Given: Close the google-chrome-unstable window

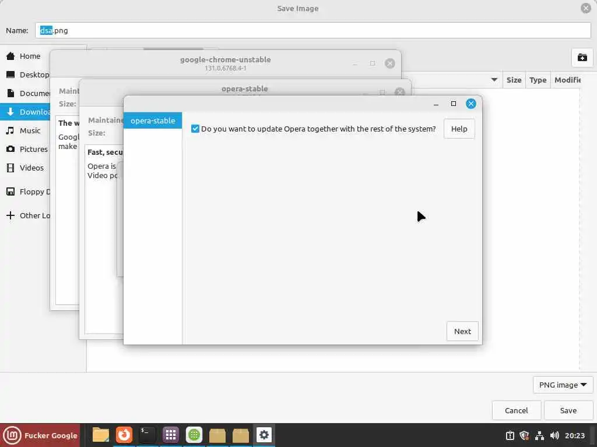Looking at the screenshot, I should point(389,63).
